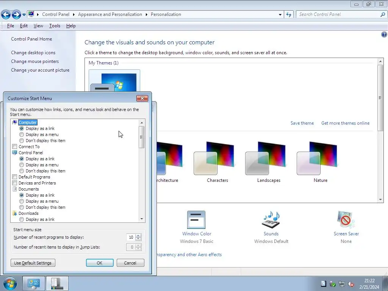
Task: Open recent pages dropdown next to Forward button
Action: (x=24, y=15)
